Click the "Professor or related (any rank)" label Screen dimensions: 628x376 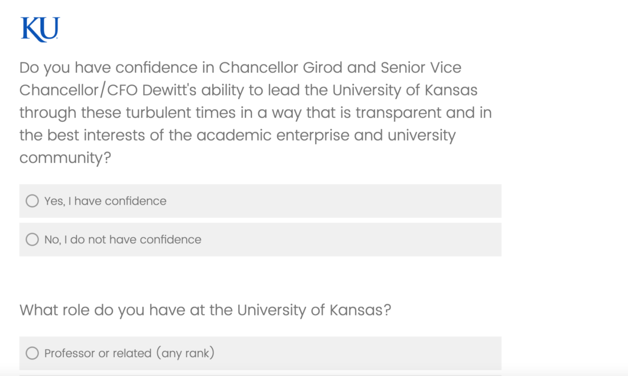[x=129, y=353]
